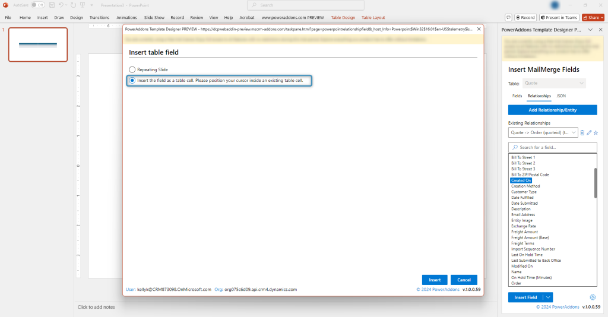This screenshot has height=317, width=608.
Task: Click the dialog Insert button
Action: pos(435,280)
